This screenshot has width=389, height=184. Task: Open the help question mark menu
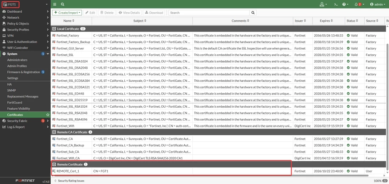[x=345, y=4]
